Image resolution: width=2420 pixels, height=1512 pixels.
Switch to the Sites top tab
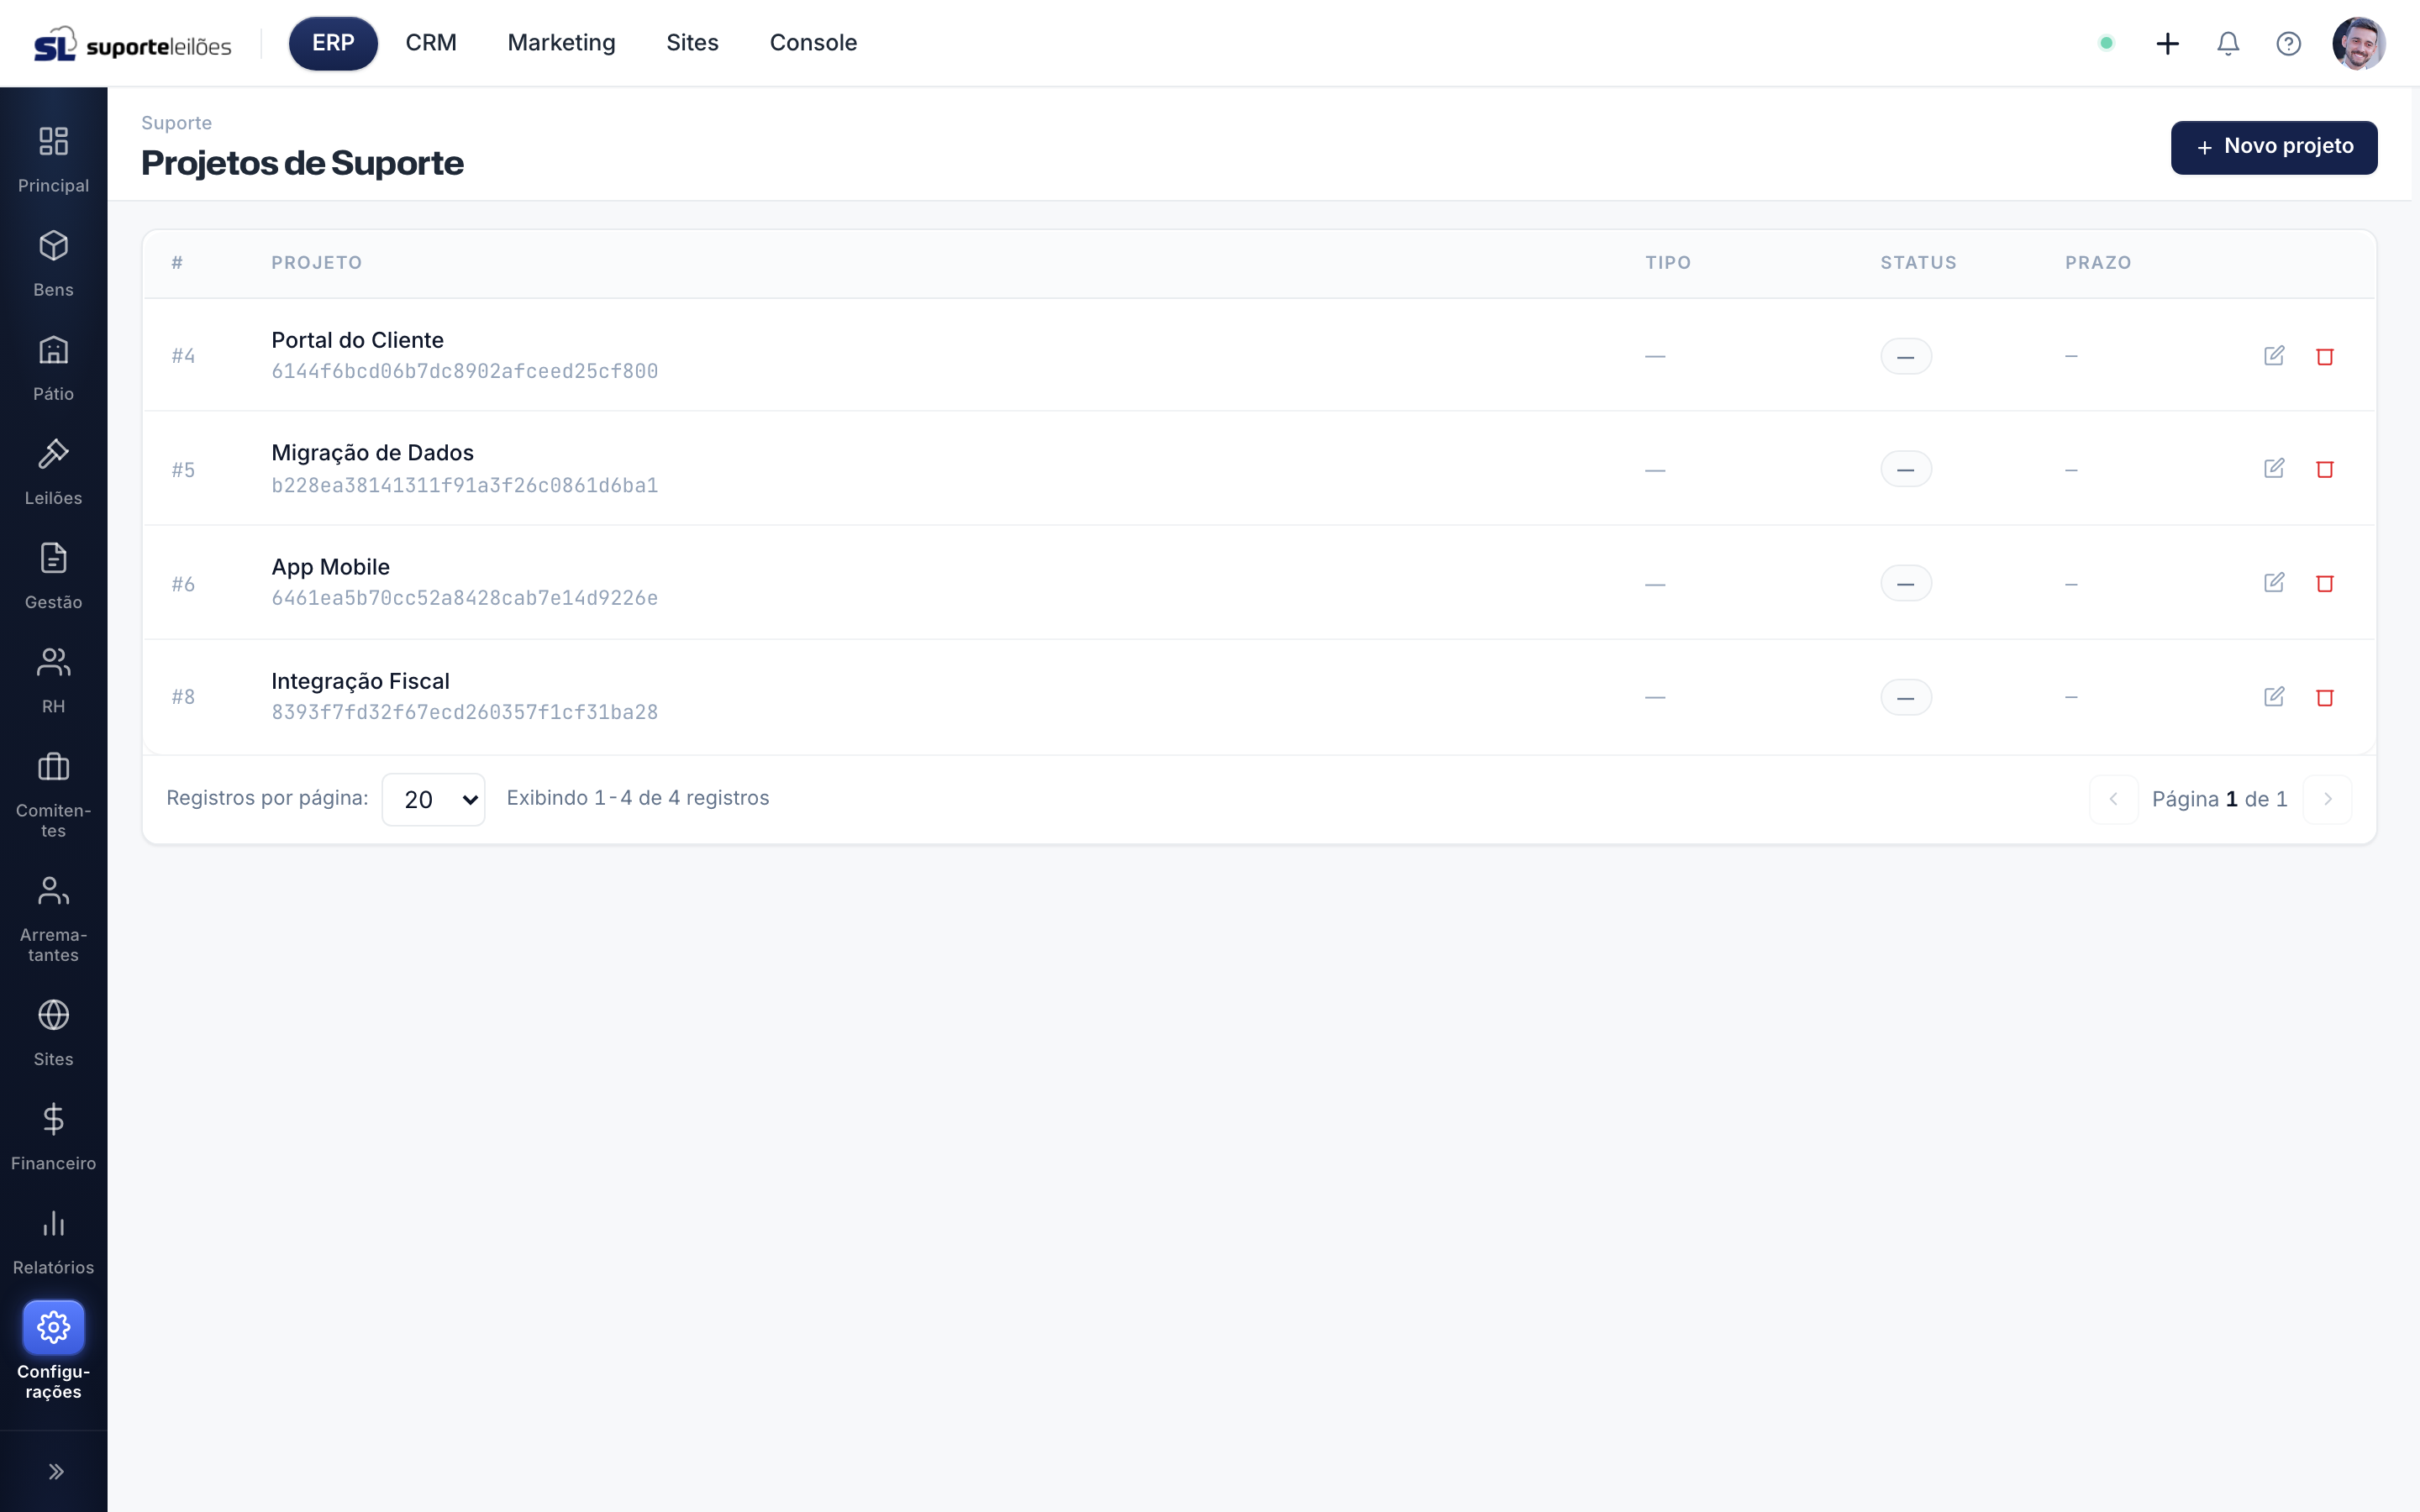pos(692,43)
